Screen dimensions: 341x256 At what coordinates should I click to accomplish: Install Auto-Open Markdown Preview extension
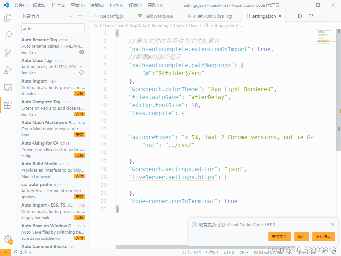[x=80, y=135]
